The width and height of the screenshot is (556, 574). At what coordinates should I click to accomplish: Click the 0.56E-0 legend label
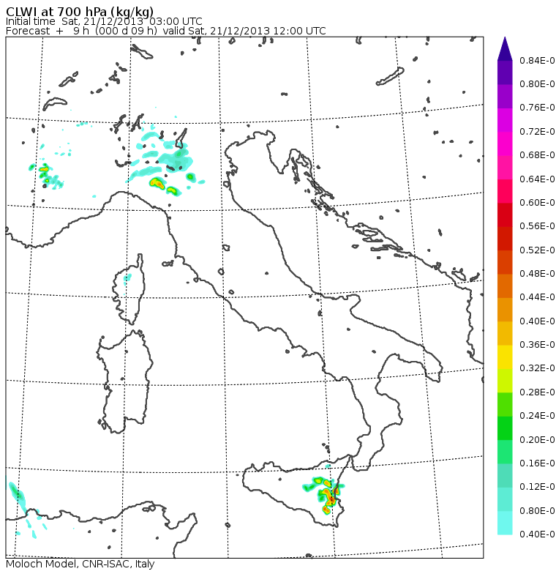click(537, 226)
